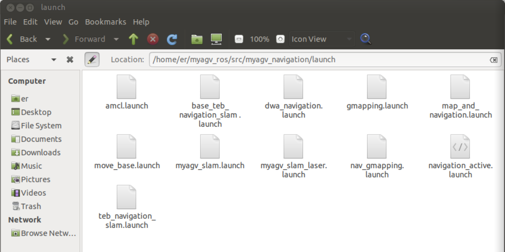Screen dimensions: 505x252
Task: Open the Bookmarks menu
Action: [105, 22]
